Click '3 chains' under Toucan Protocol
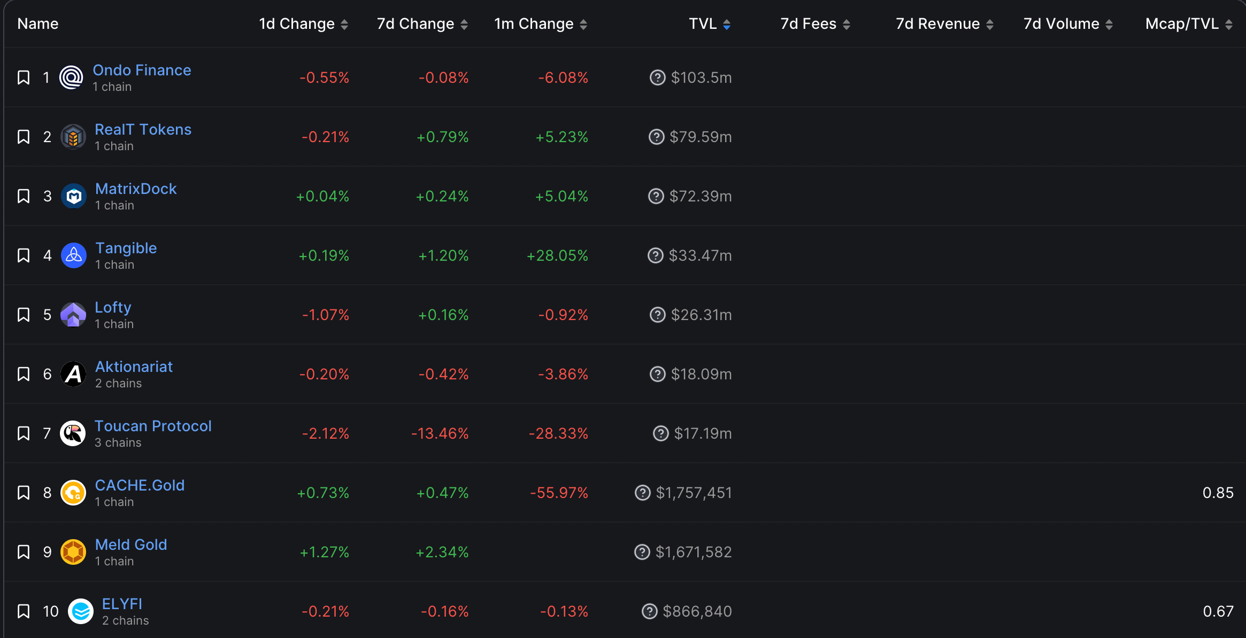This screenshot has width=1246, height=638. [x=118, y=442]
